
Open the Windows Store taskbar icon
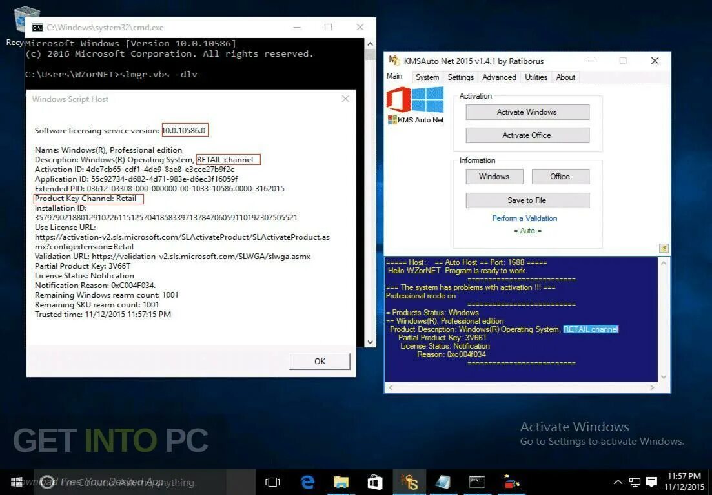pyautogui.click(x=375, y=482)
